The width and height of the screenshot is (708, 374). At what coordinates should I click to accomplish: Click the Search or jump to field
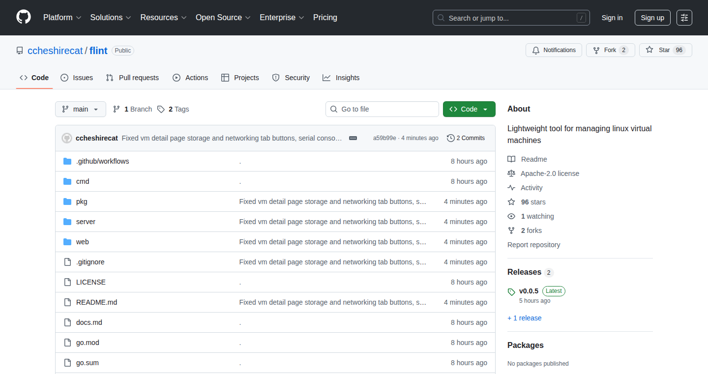(x=511, y=18)
